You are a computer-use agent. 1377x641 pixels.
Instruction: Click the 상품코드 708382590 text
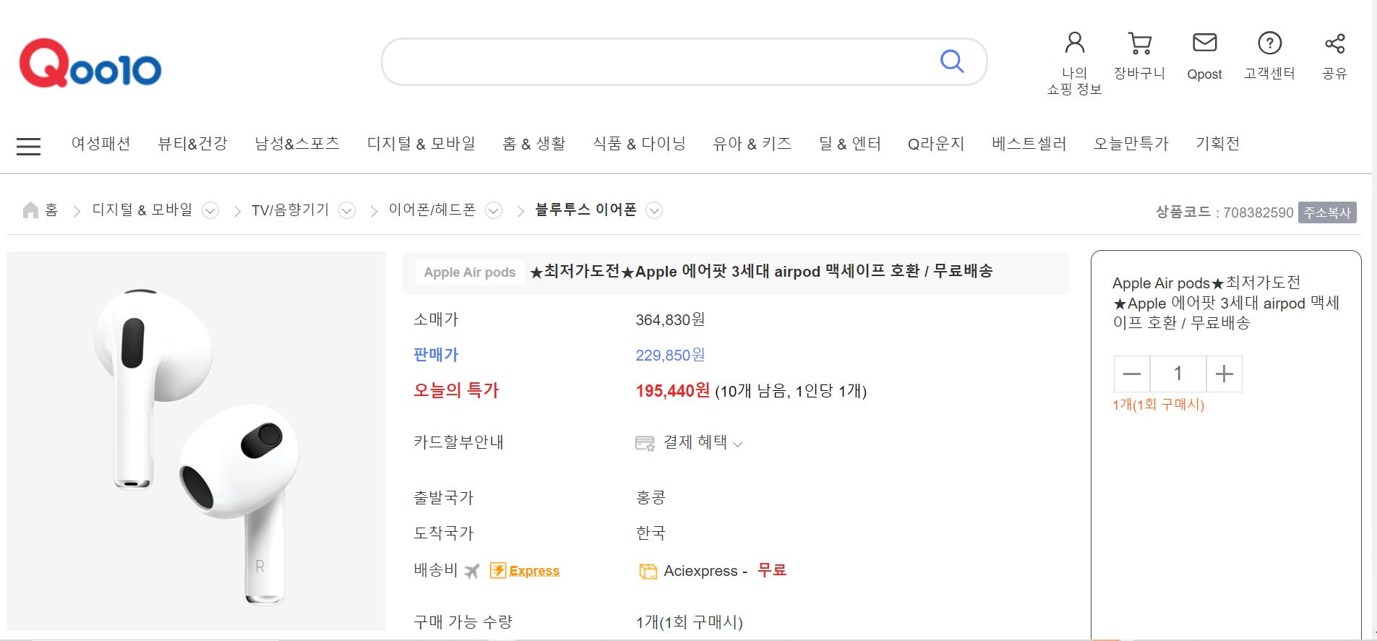point(1224,212)
